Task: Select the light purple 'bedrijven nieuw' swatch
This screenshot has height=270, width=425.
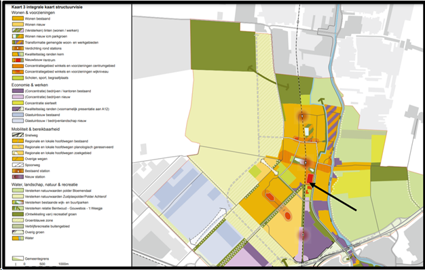Action: click(18, 97)
